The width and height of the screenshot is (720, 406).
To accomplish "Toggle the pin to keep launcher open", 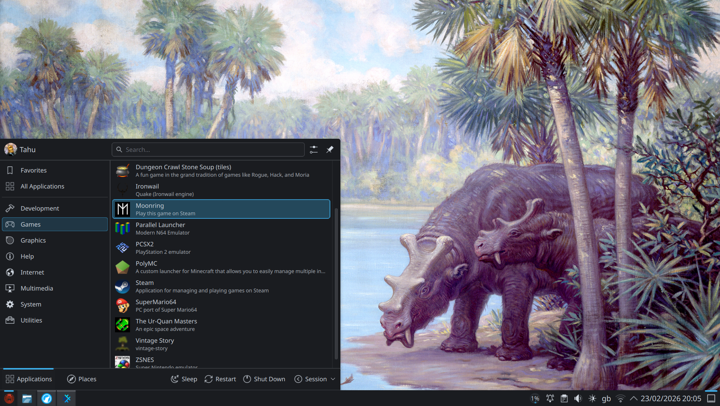I will [x=330, y=150].
